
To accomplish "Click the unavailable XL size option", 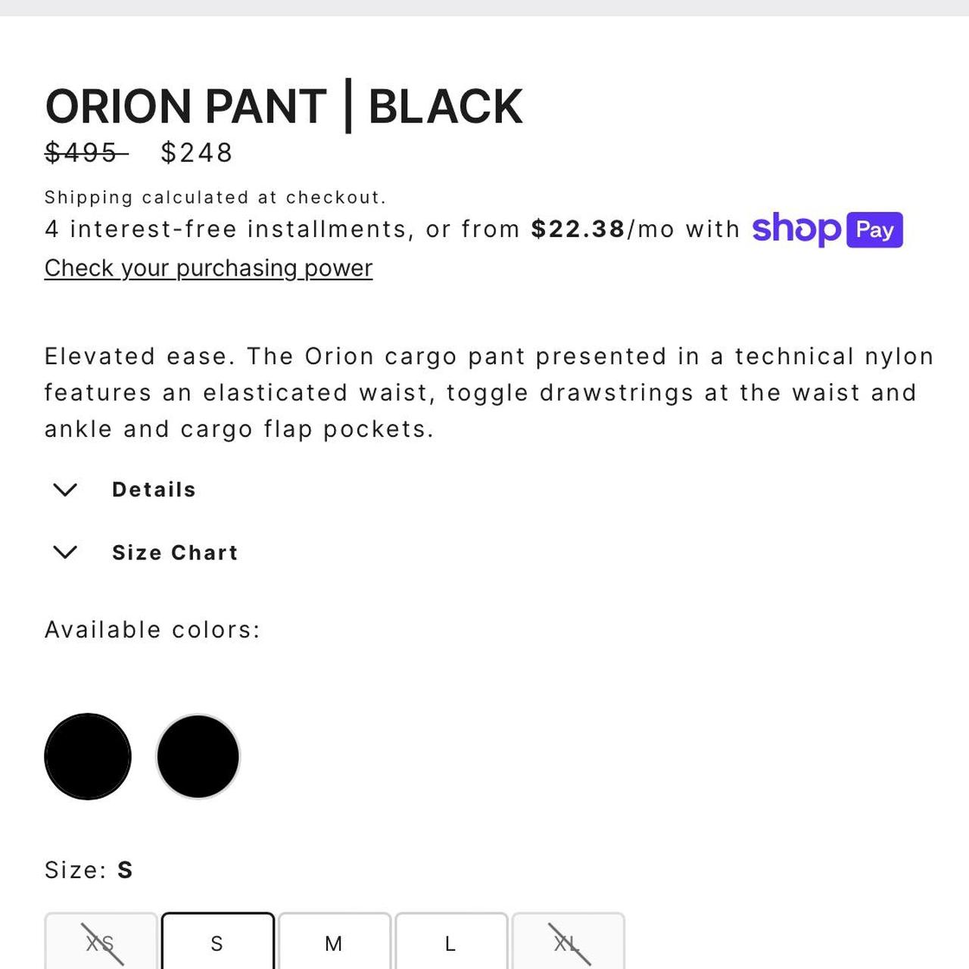I will click(566, 943).
